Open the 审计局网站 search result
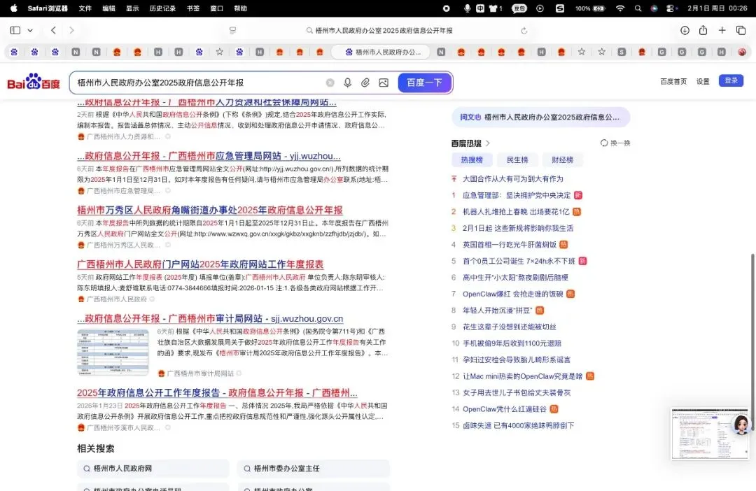 pos(210,318)
